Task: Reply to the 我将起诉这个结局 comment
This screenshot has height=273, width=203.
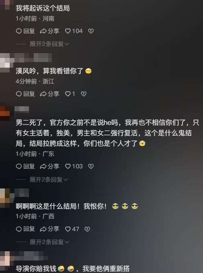Action: point(25,31)
